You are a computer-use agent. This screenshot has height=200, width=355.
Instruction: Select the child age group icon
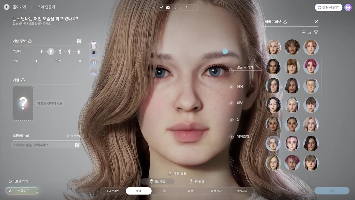point(42,51)
